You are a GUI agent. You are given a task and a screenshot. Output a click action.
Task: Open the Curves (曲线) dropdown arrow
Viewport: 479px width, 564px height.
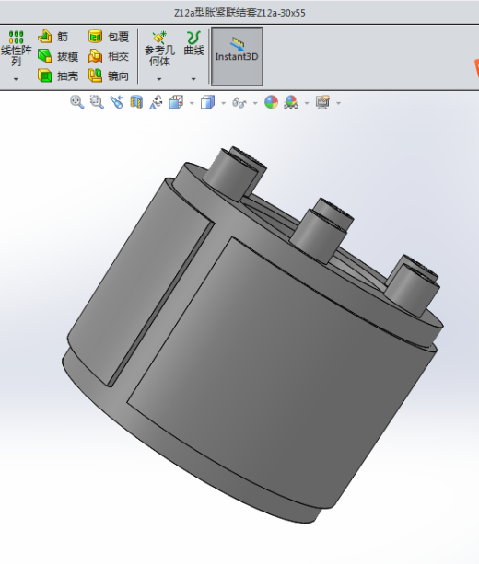tap(193, 79)
